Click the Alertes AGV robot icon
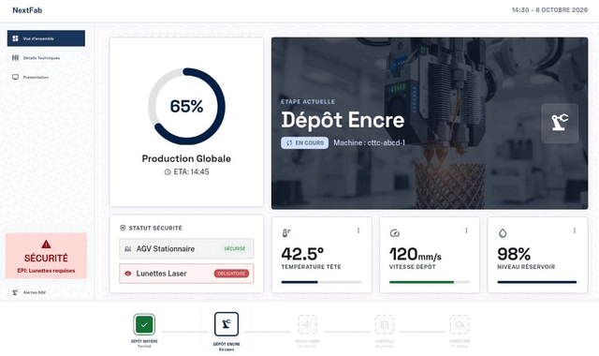The height and width of the screenshot is (356, 599). point(15,292)
